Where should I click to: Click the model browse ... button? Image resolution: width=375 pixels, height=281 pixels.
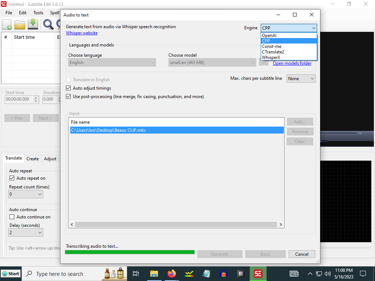263,63
